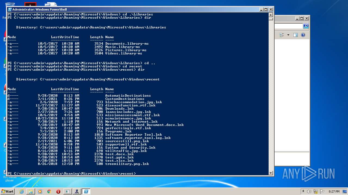Open Windows Explorer from the taskbar
348x195 pixels.
[x=31, y=191]
